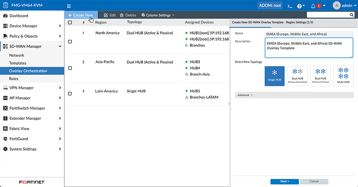Click the Create New button
This screenshot has height=187, width=358.
81,15
